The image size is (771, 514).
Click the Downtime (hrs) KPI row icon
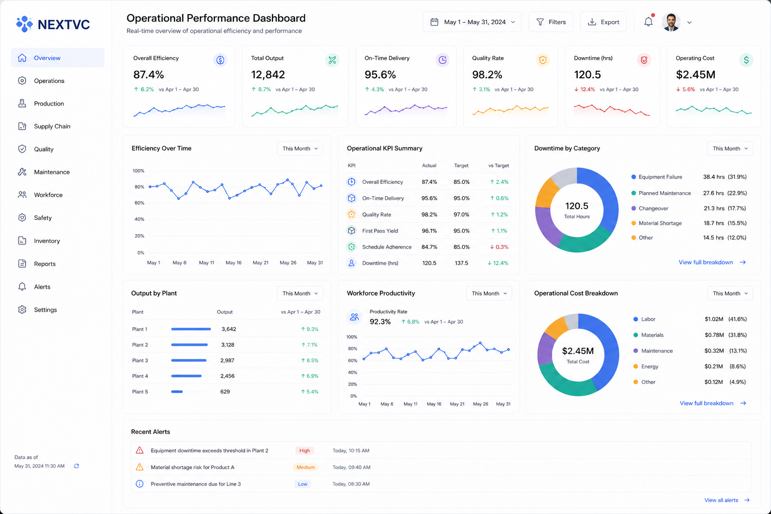tap(351, 263)
